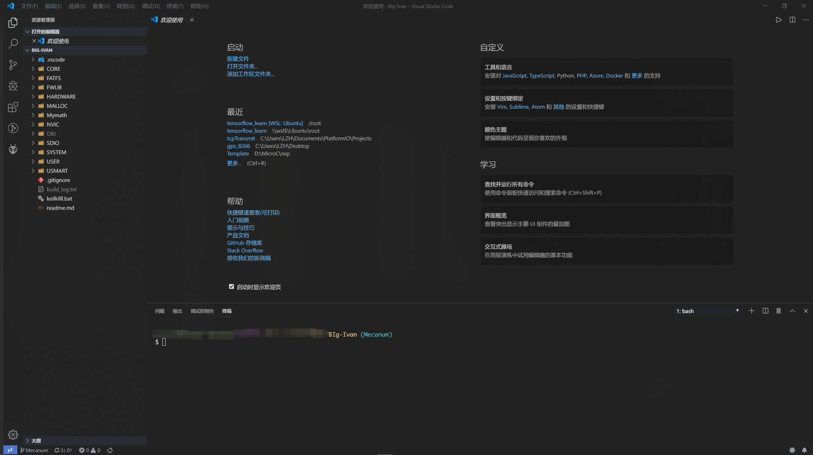Open readme.md in the explorer
Screen dimensions: 813x455
coord(85,208)
